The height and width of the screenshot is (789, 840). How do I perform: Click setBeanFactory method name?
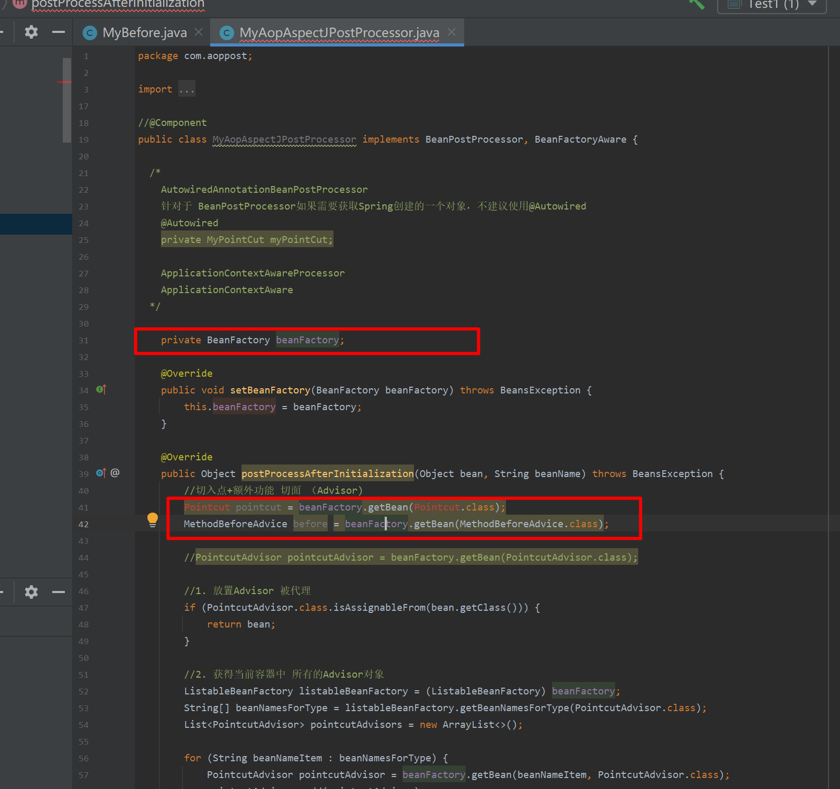[x=270, y=390]
